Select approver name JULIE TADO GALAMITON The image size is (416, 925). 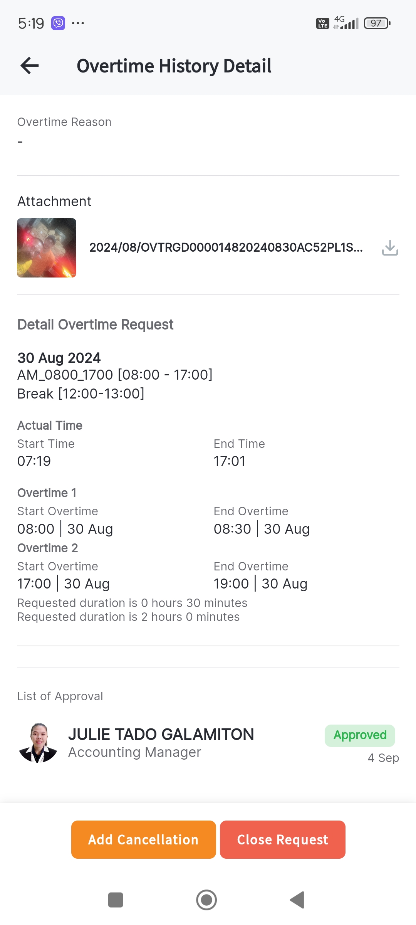tap(161, 735)
